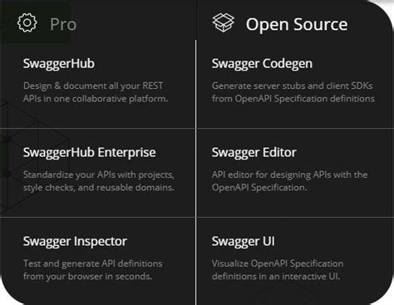Click 'from OpenAPI Specification definitions' text line
Viewport: 394px width, 305px height.
coord(293,99)
